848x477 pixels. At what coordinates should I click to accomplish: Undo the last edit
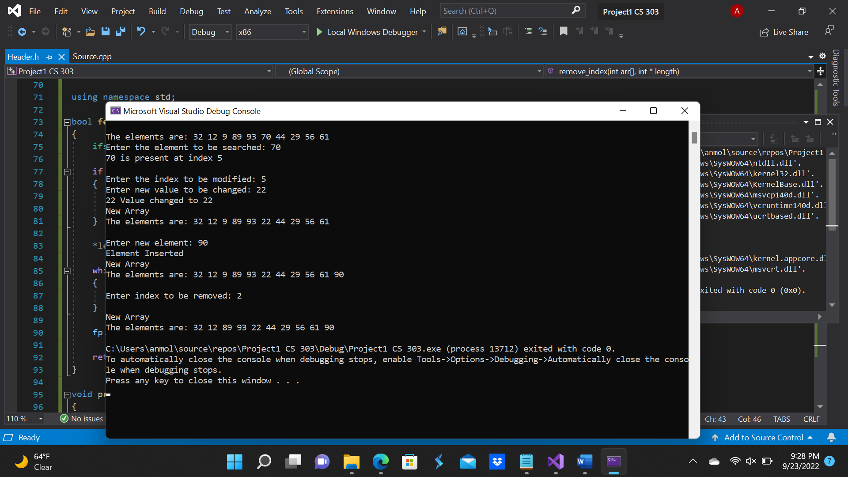[x=141, y=31]
